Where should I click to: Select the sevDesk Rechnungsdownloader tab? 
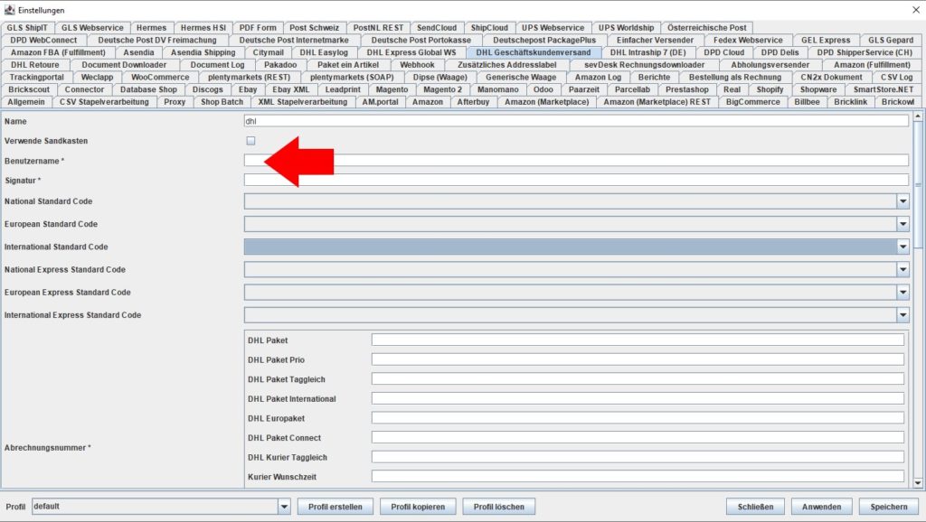click(x=644, y=65)
